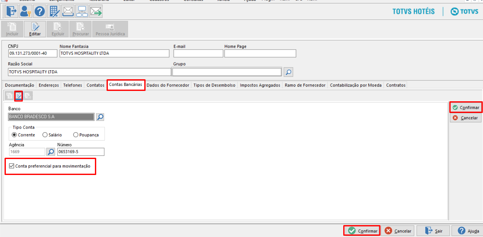The image size is (483, 237).
Task: Select the Poupança account type
Action: (x=86, y=135)
